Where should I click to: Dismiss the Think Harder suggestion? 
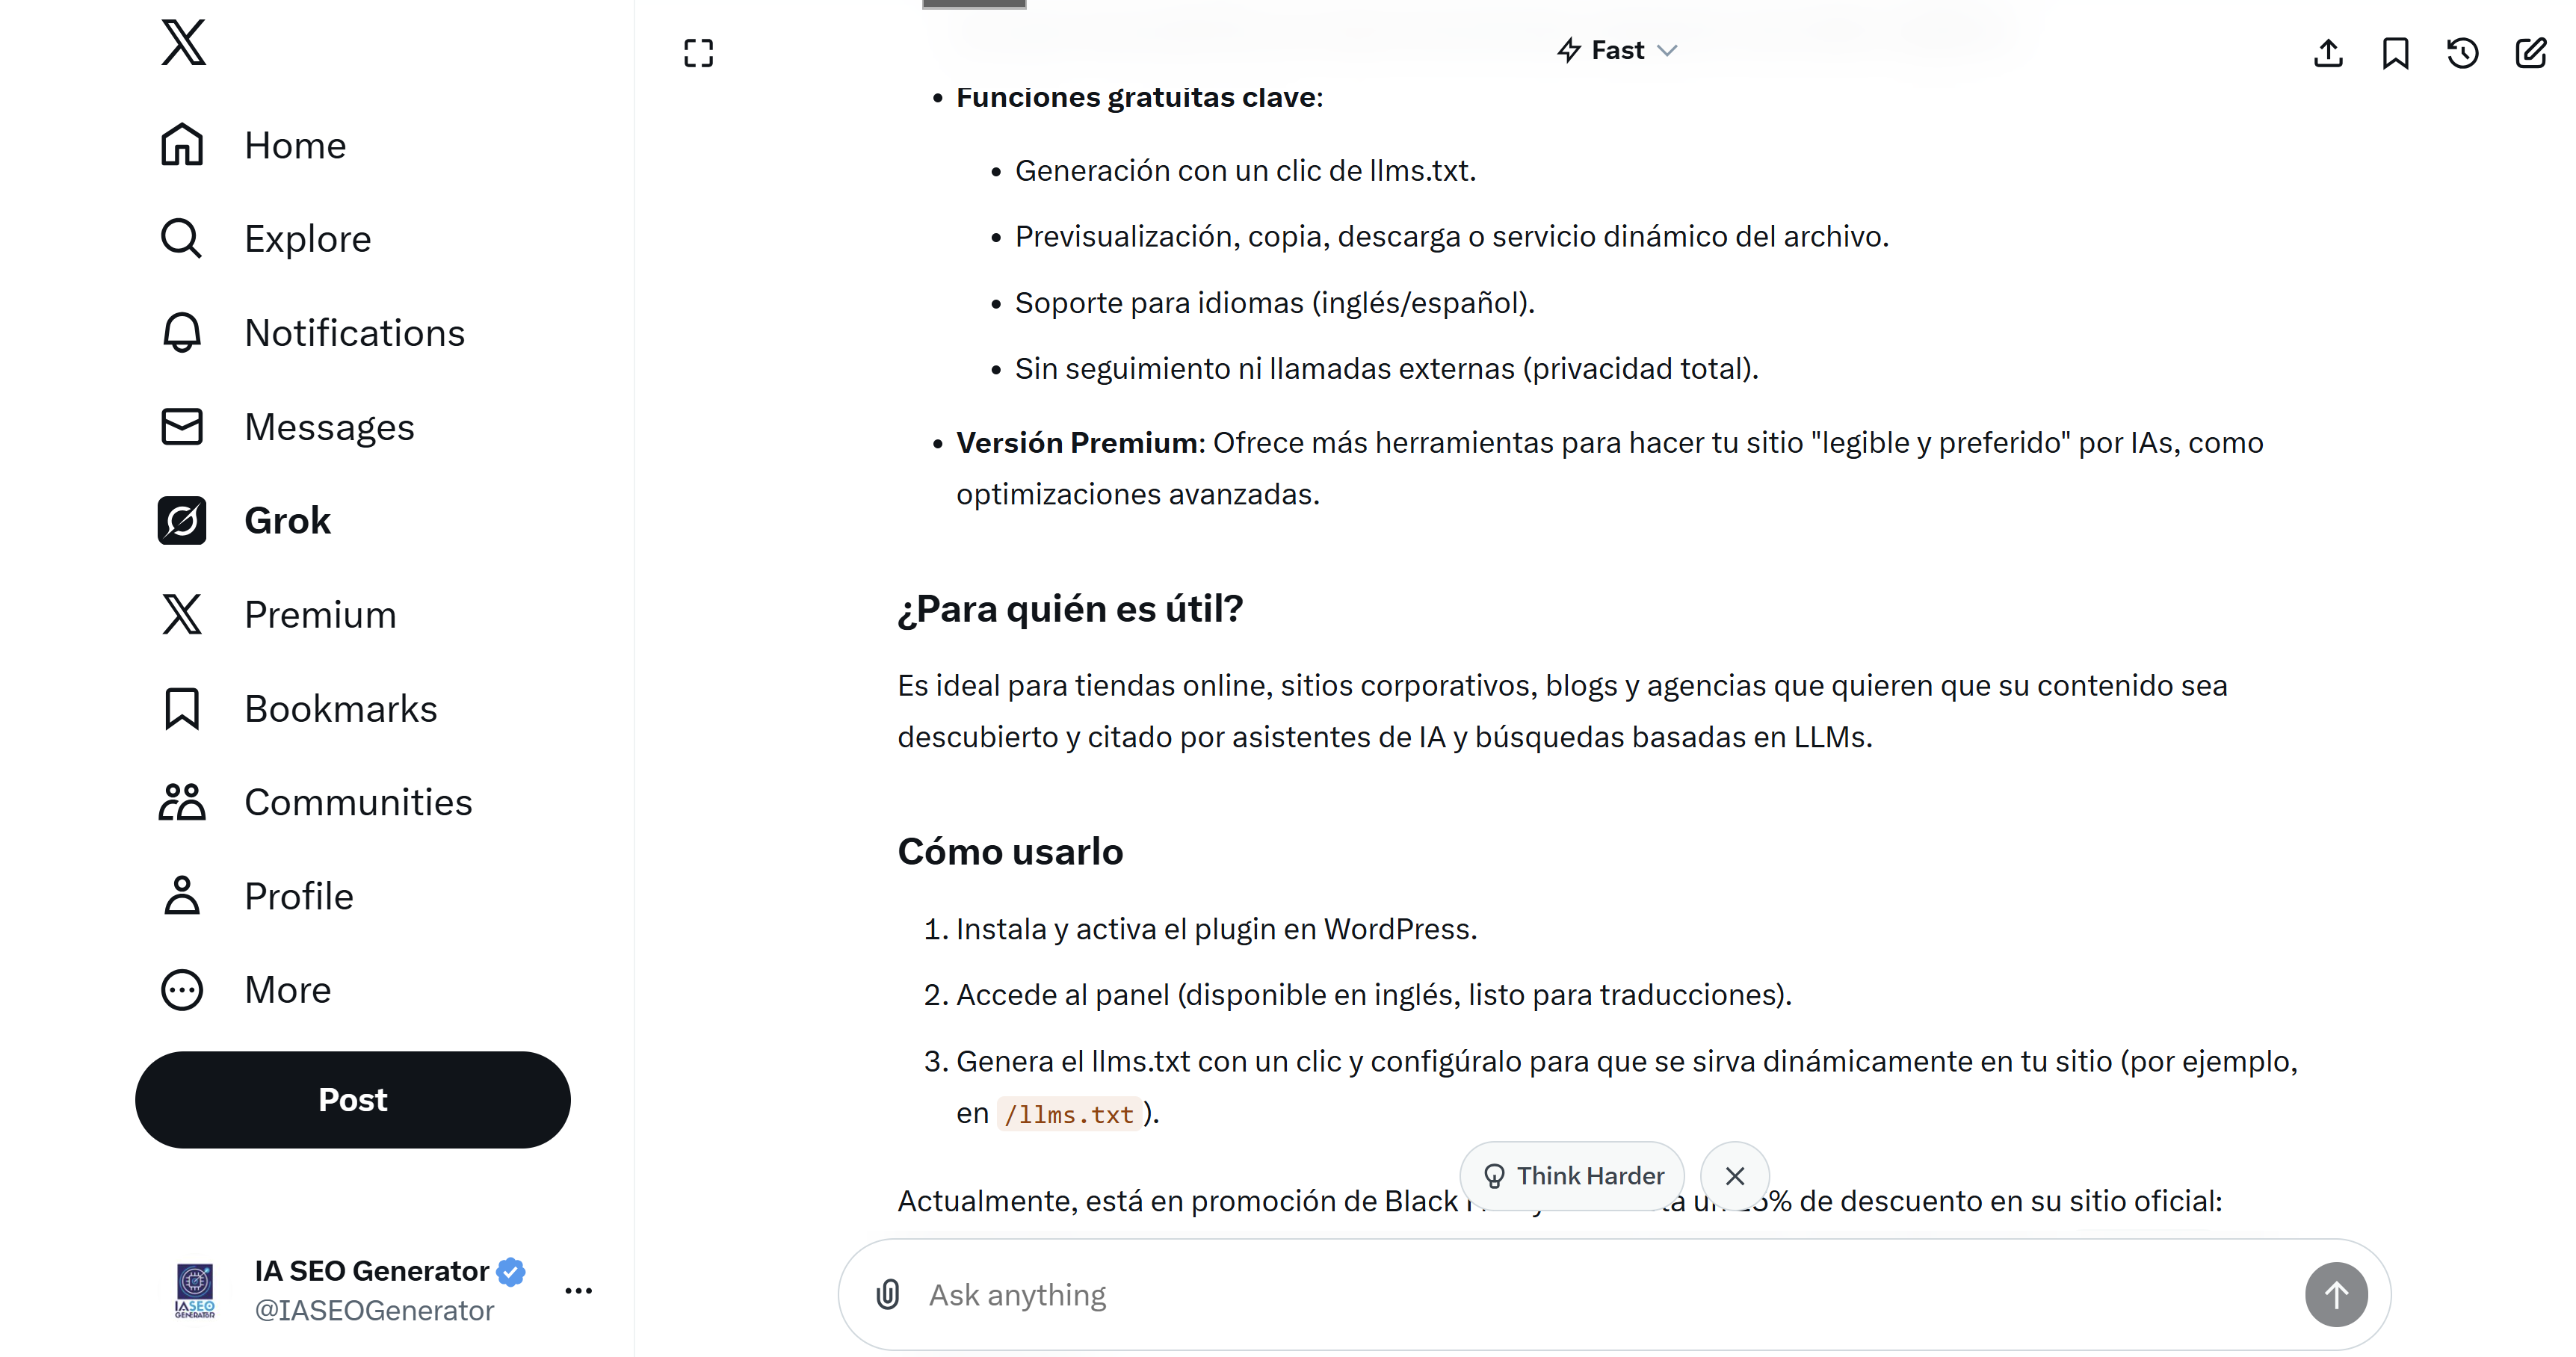pyautogui.click(x=1734, y=1175)
